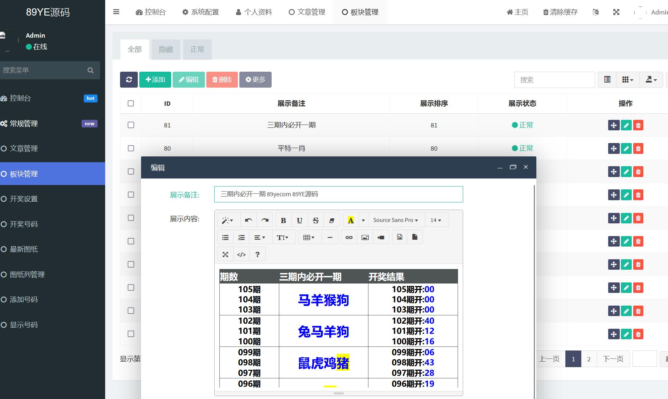The image size is (668, 399).
Task: Insert an ordered numbered list
Action: click(x=241, y=238)
